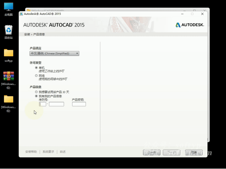
Task: Open the 此电脑 desktop icon
Action: (x=8, y=9)
